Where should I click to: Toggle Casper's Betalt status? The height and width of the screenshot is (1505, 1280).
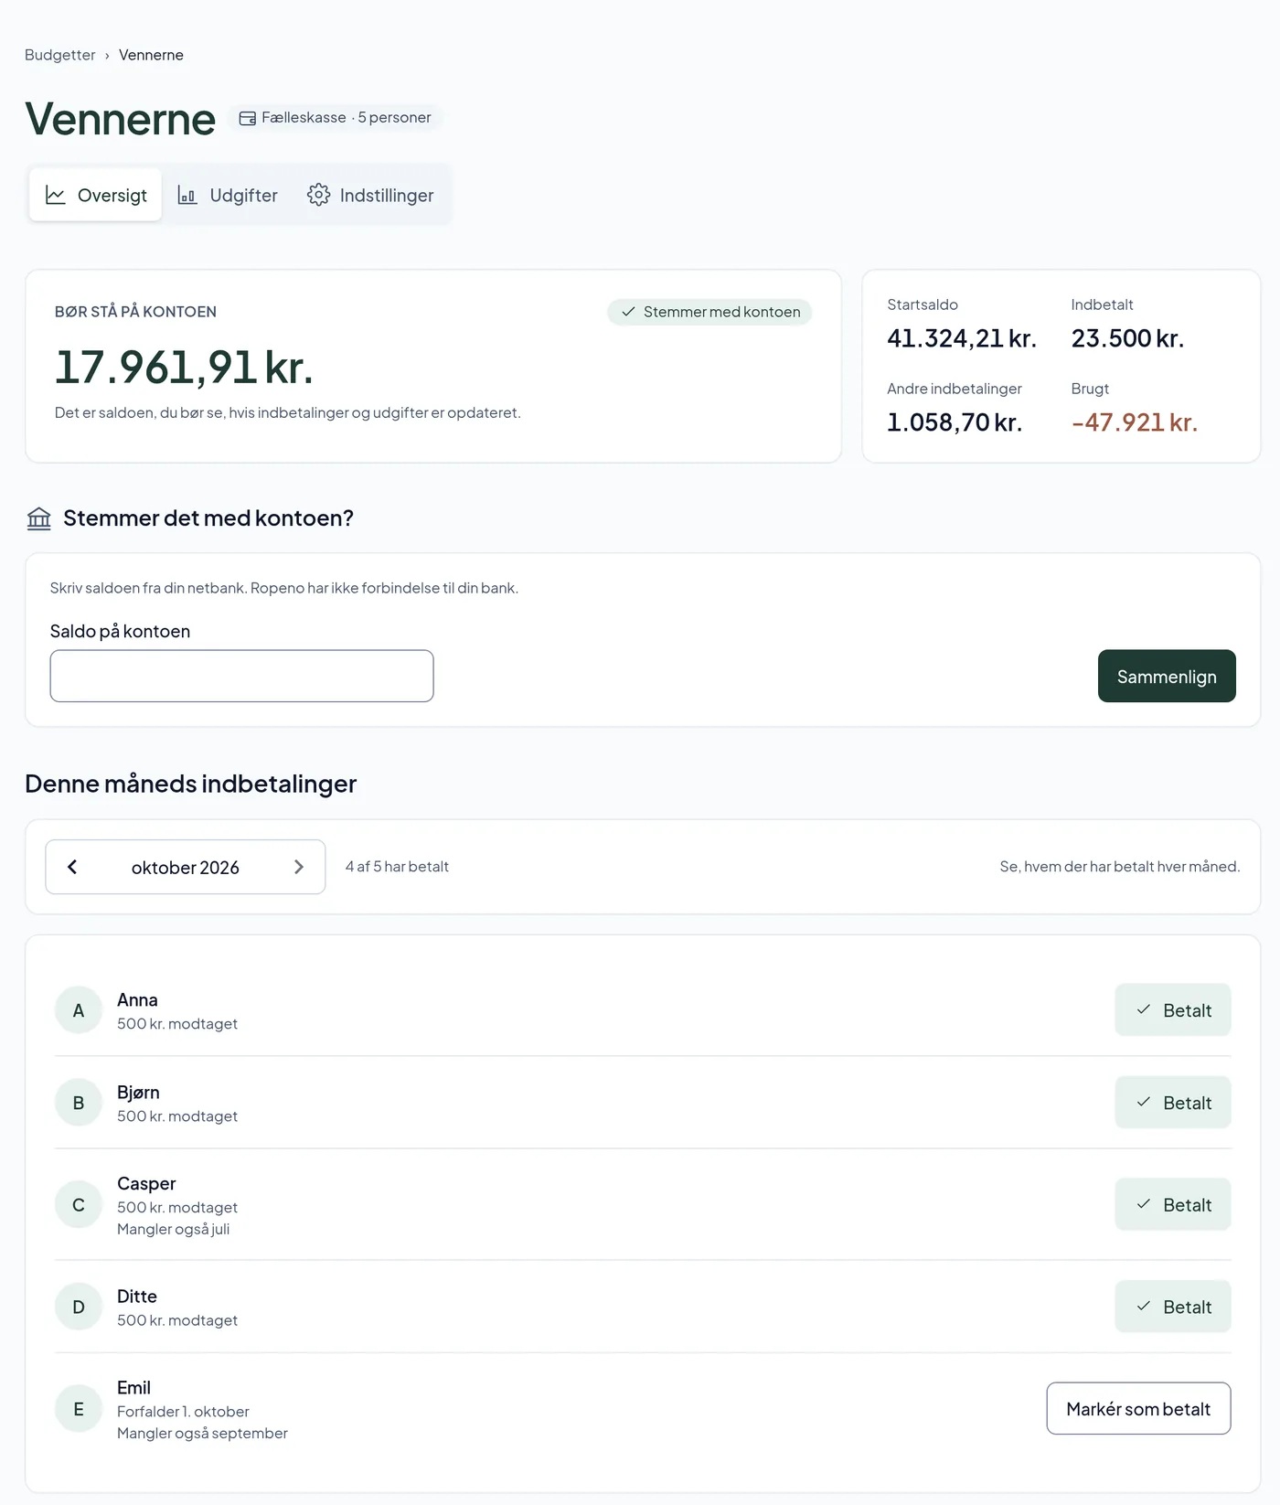pos(1173,1205)
